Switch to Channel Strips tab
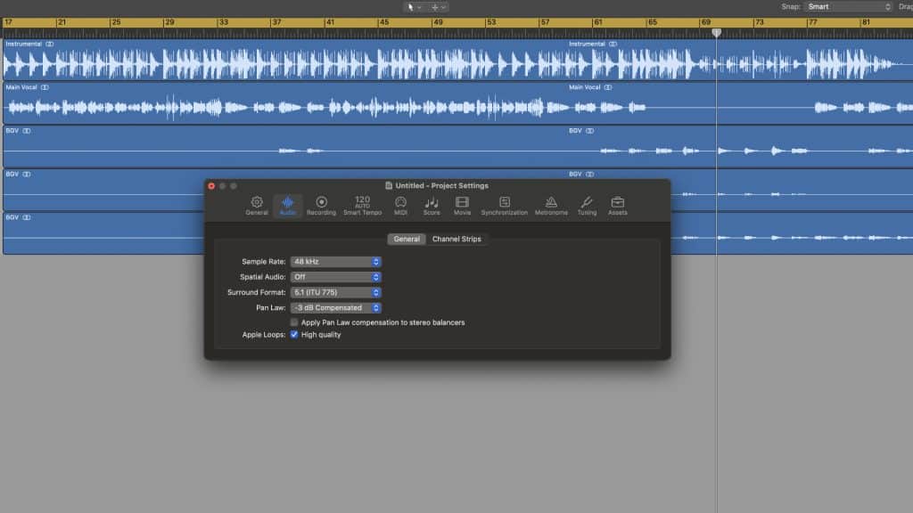Screen dimensions: 913x513 point(456,239)
